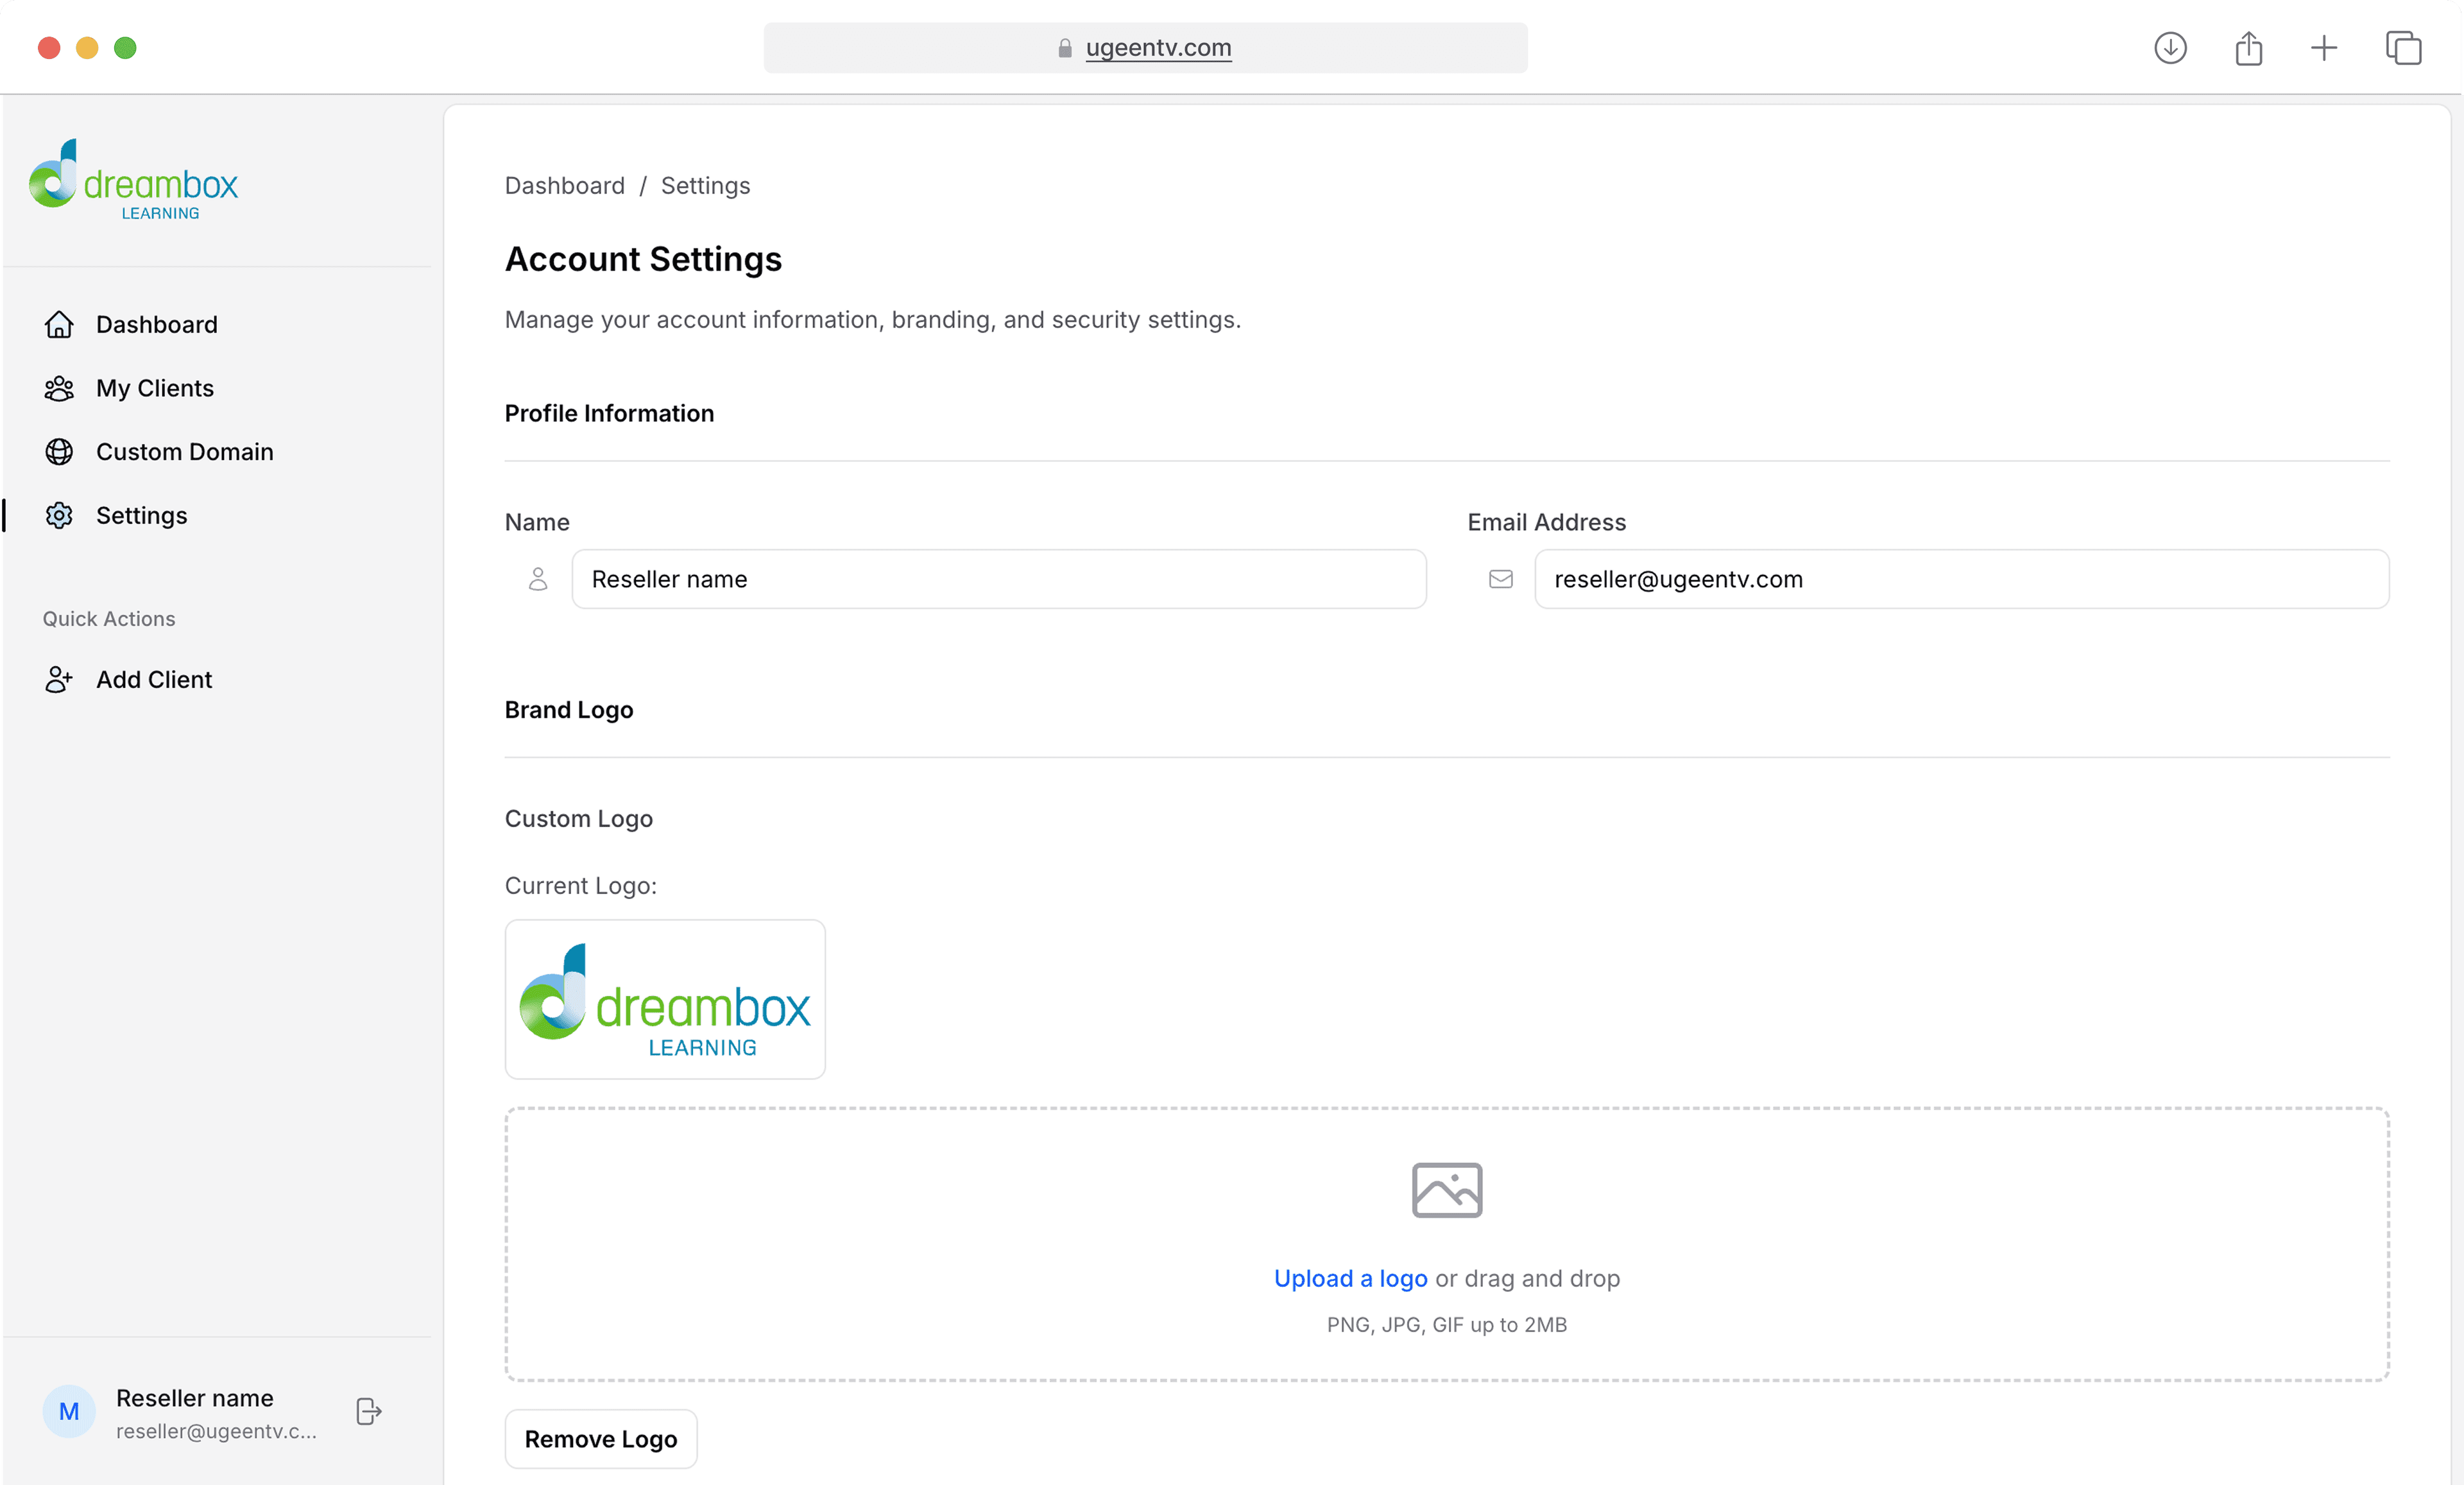Screen dimensions: 2464x1485
Task: Go to the Dashboard breadcrumb link
Action: 564,186
